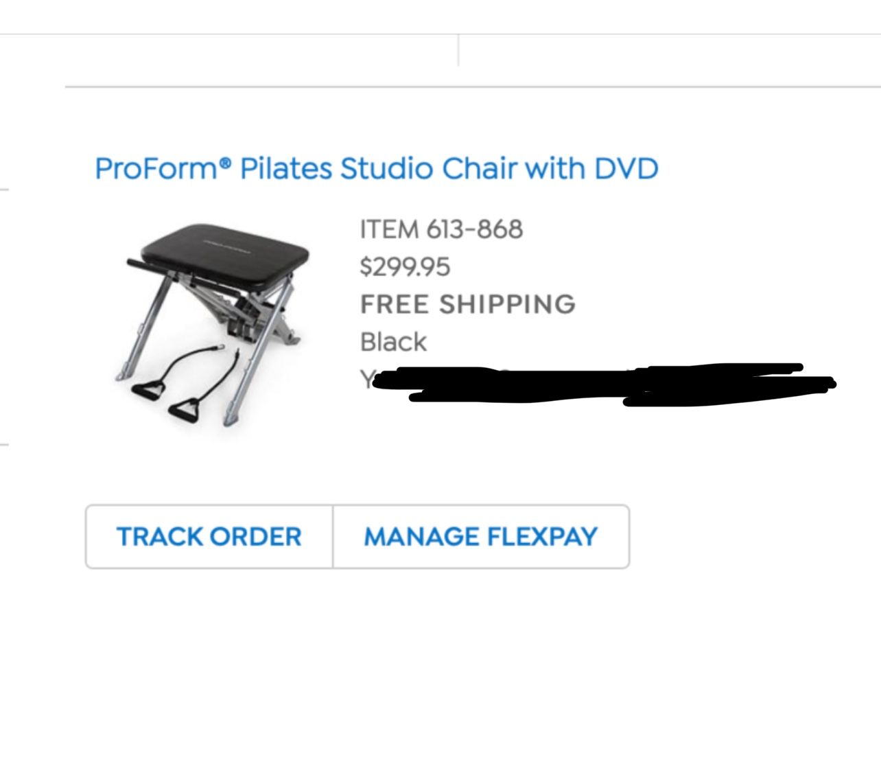Click the registered trademark symbol in title
Screen dimensions: 881x784
pyautogui.click(x=226, y=162)
